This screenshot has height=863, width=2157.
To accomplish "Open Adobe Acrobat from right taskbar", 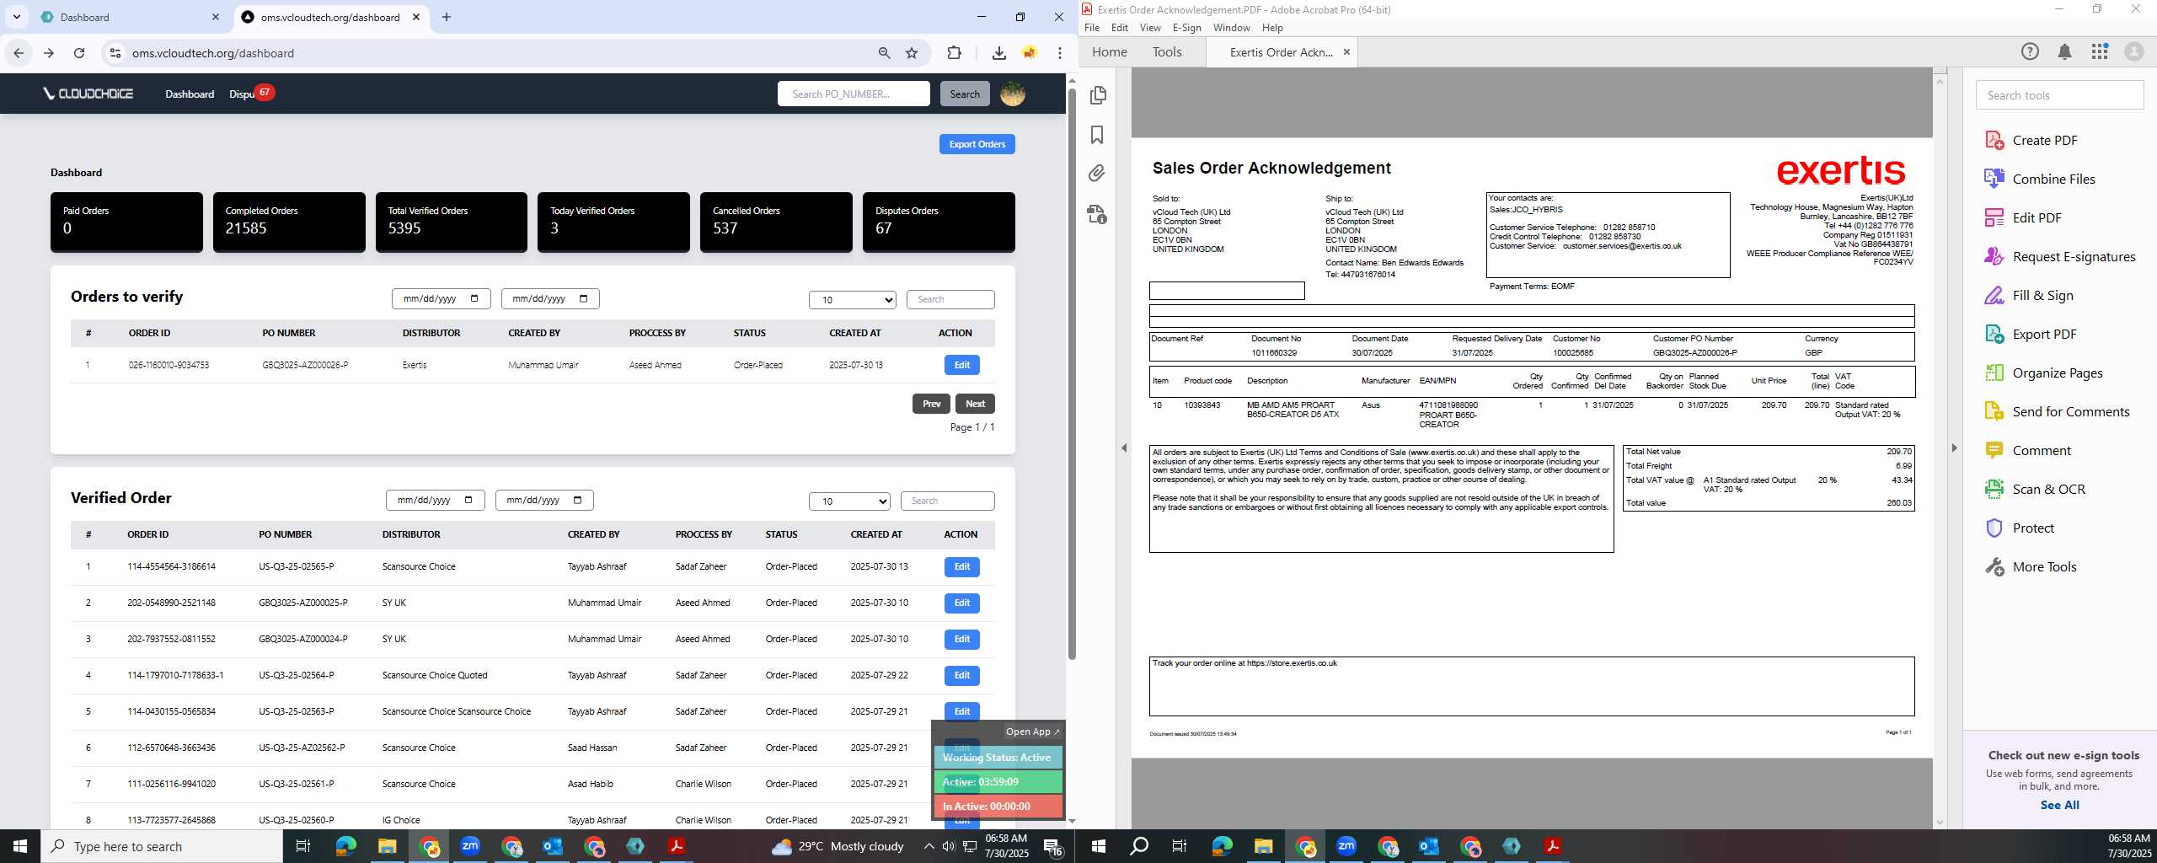I will [1553, 846].
